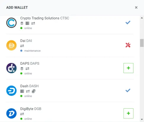
Task: Click the 'Crypto Trading Solutions CTSC' name
Action: click(x=45, y=18)
